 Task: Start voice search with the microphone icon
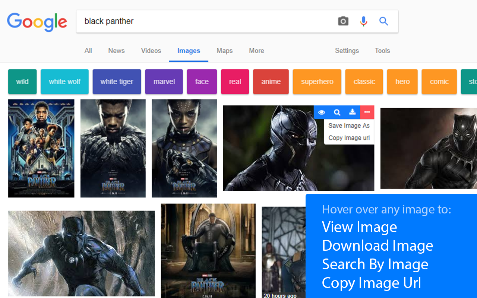pyautogui.click(x=364, y=21)
